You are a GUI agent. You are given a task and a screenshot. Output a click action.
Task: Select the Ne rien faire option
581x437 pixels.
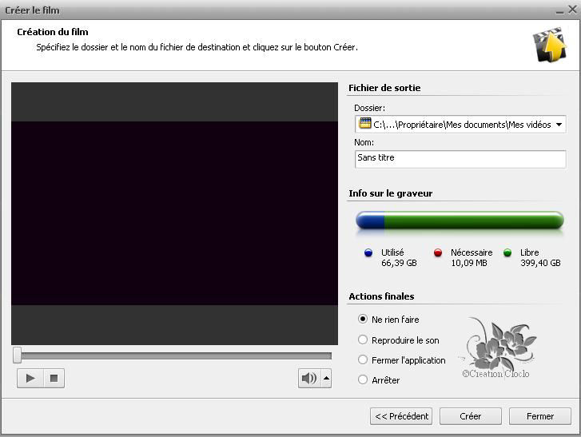363,320
